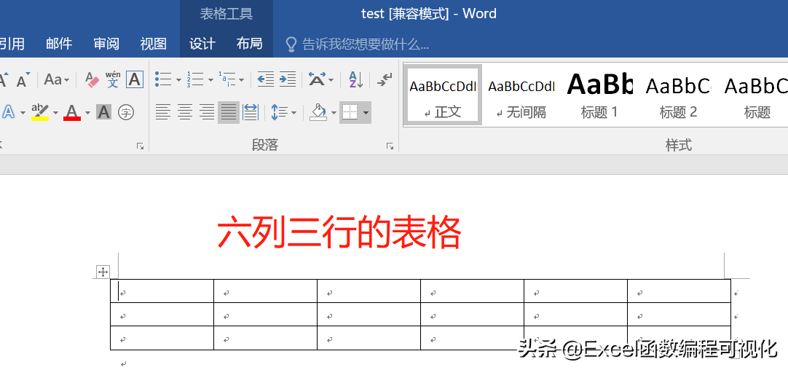The width and height of the screenshot is (788, 370).
Task: Toggle Show/Hide formatting marks
Action: click(385, 79)
